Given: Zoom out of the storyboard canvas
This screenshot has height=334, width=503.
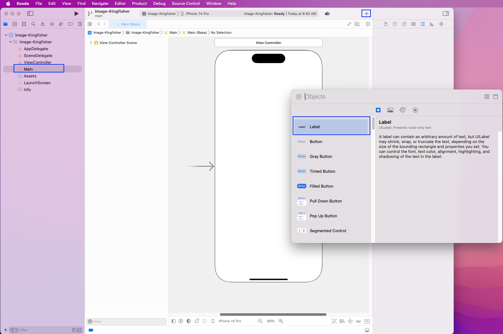Looking at the screenshot, I should pos(260,321).
